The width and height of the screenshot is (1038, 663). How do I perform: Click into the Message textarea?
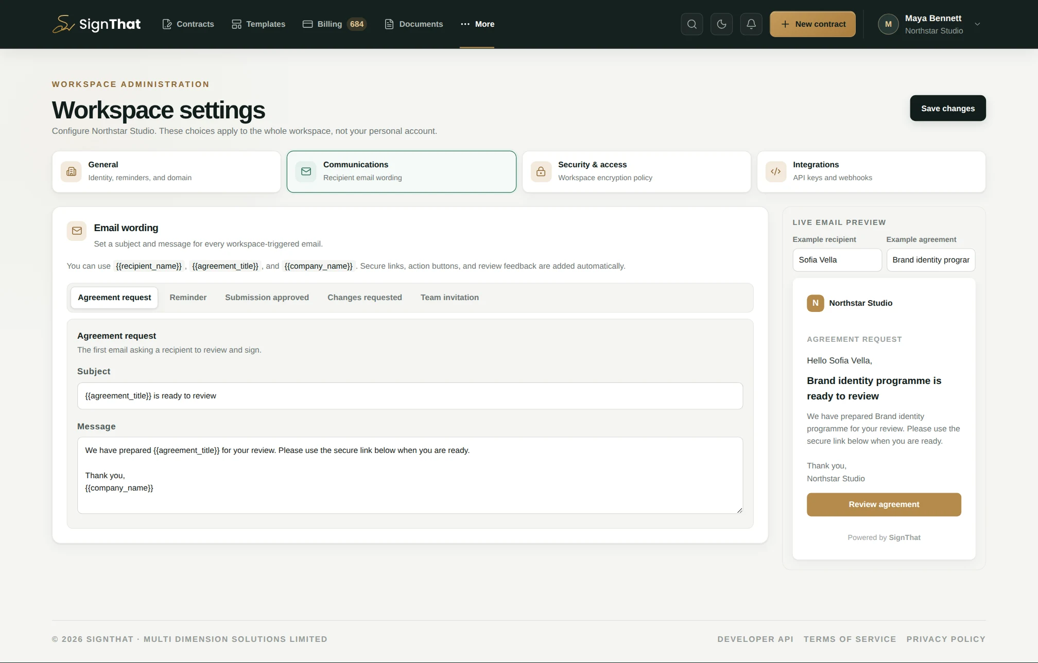point(410,475)
